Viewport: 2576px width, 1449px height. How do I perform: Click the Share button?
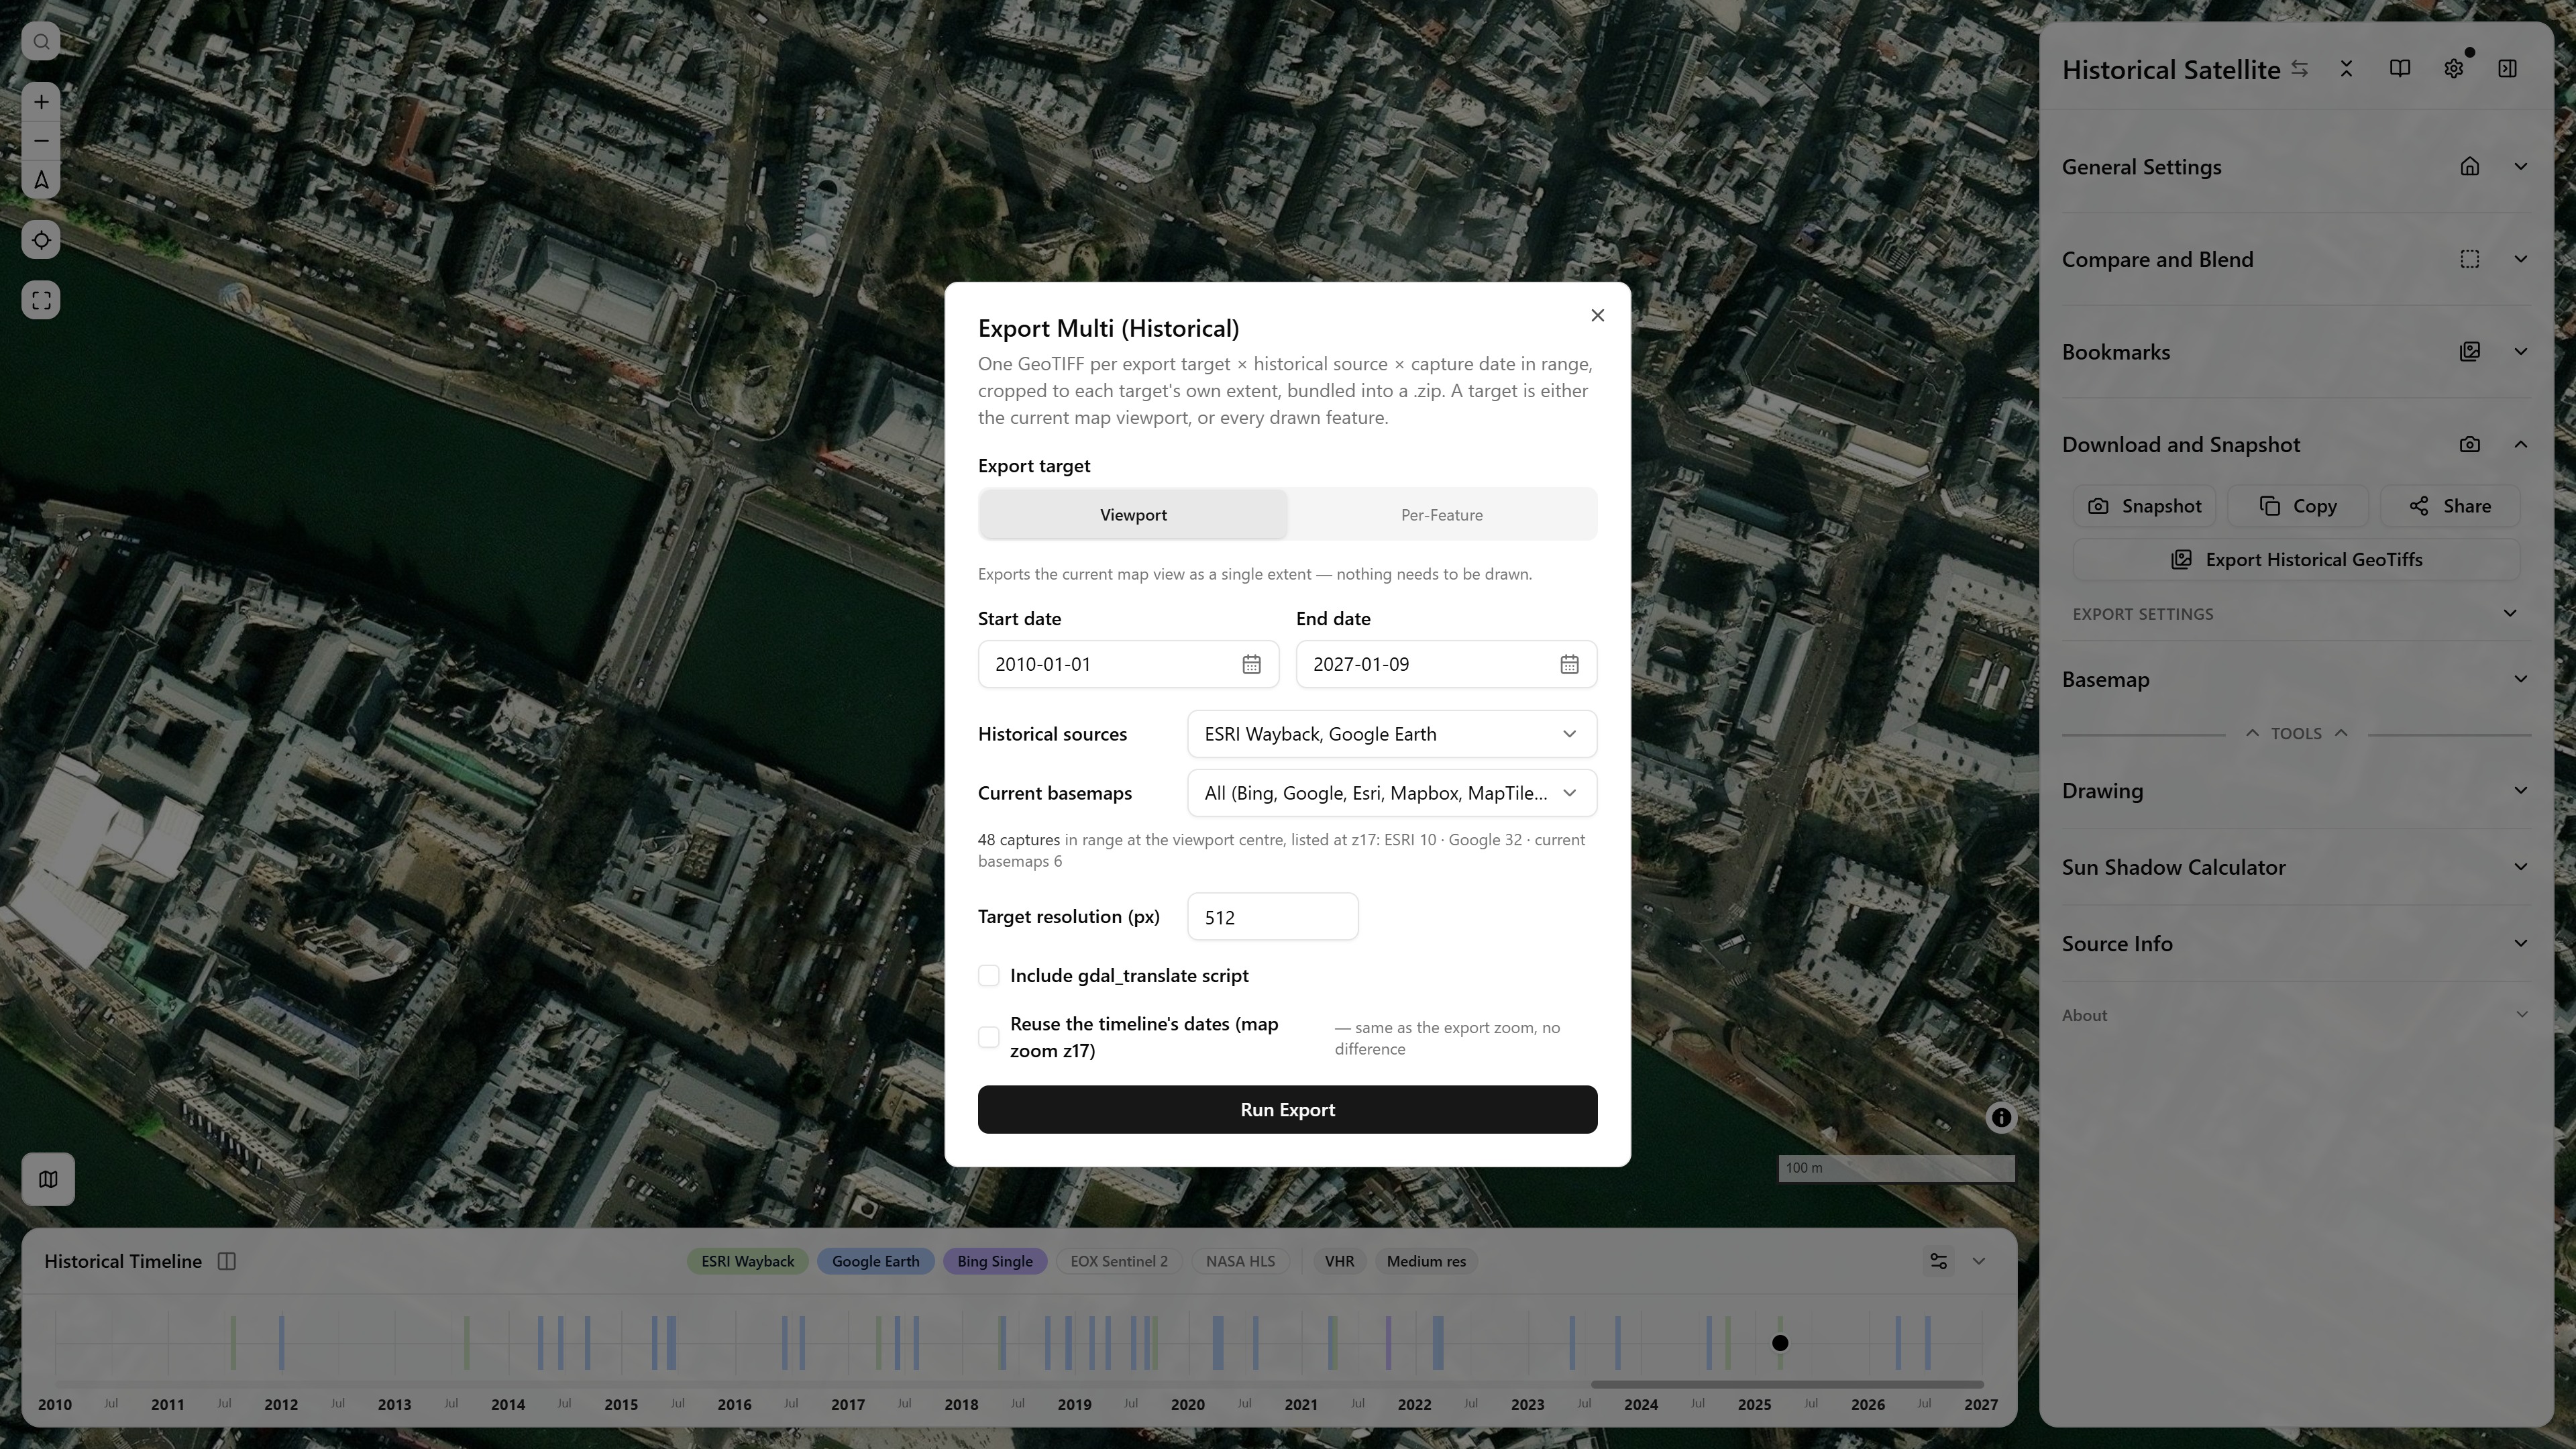(x=2450, y=506)
